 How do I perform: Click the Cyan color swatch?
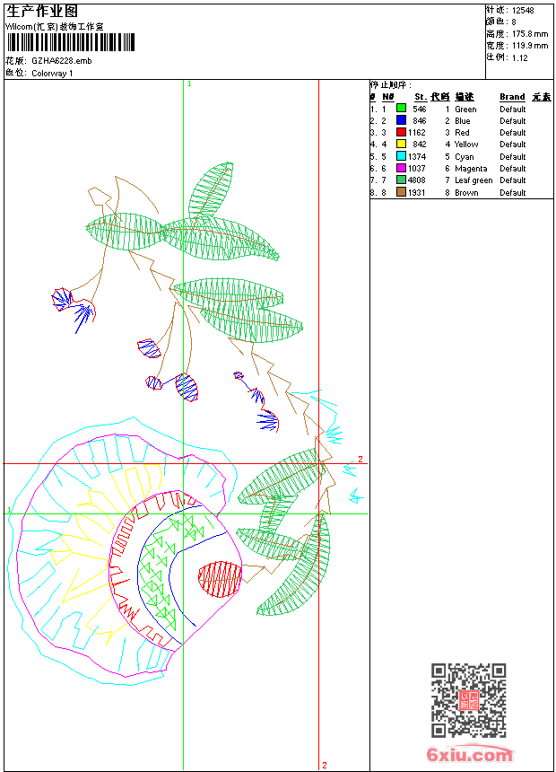[401, 156]
